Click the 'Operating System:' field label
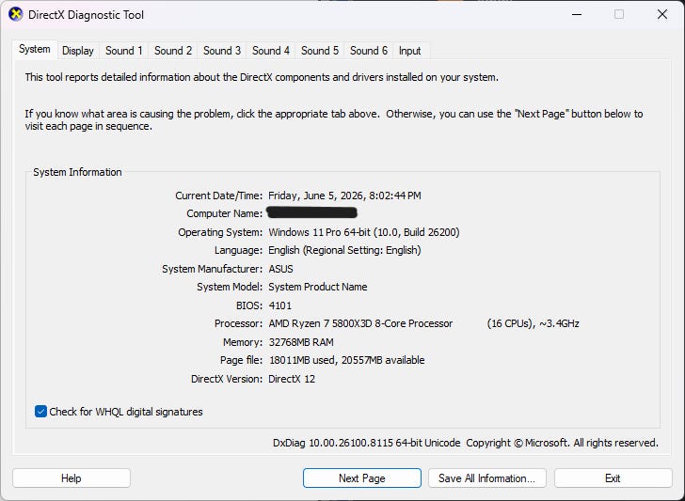Image resolution: width=685 pixels, height=501 pixels. 220,232
